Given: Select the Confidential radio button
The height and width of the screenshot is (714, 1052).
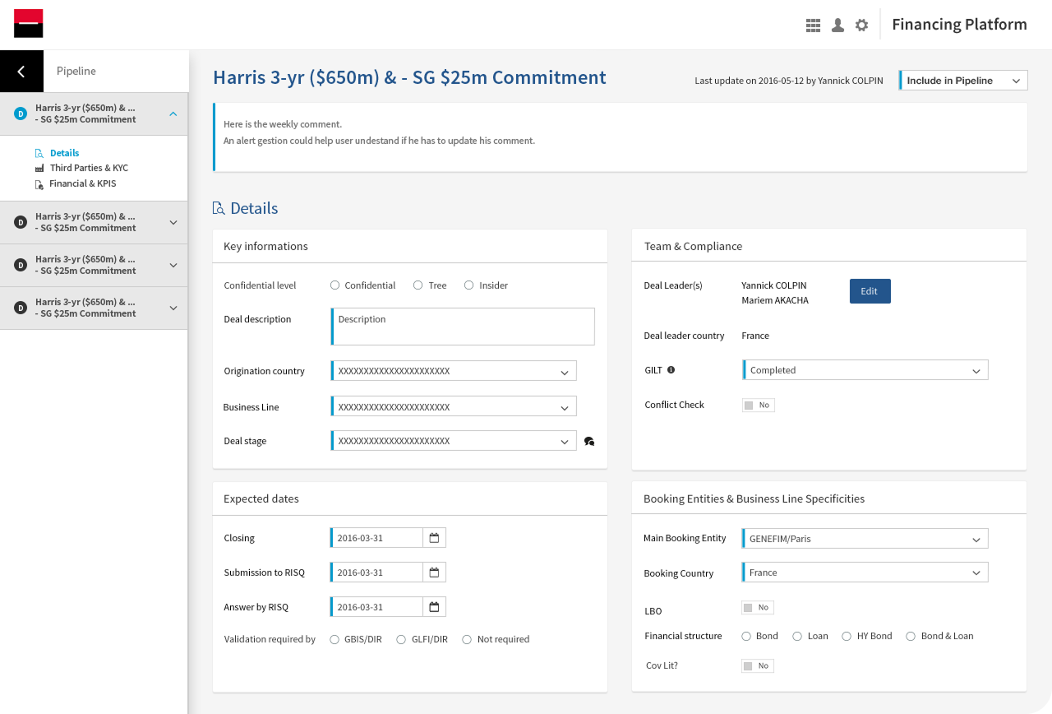Looking at the screenshot, I should click(335, 285).
